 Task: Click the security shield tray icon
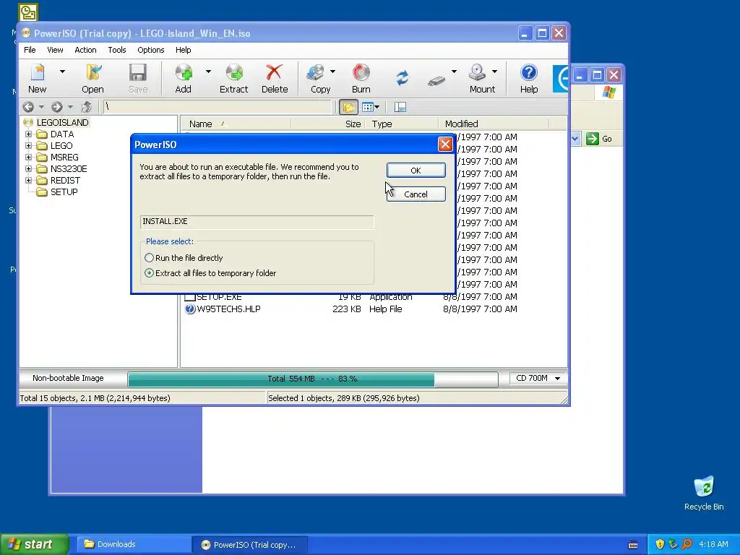click(660, 544)
